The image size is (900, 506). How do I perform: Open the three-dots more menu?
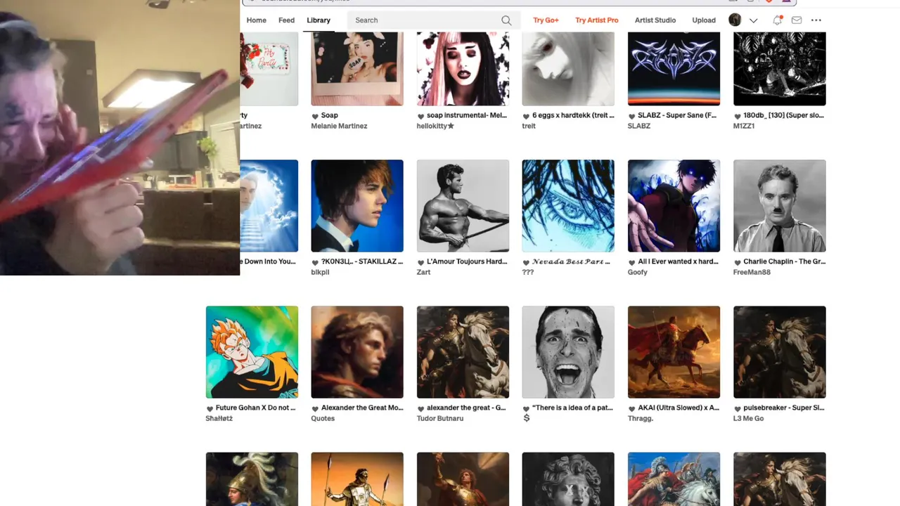[816, 20]
